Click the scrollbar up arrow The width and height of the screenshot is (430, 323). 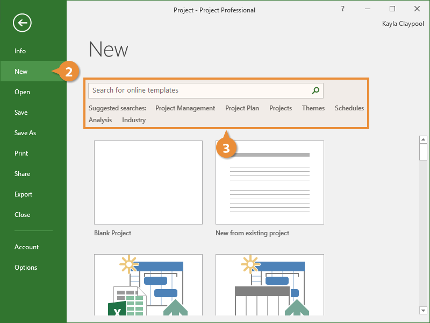[423, 140]
